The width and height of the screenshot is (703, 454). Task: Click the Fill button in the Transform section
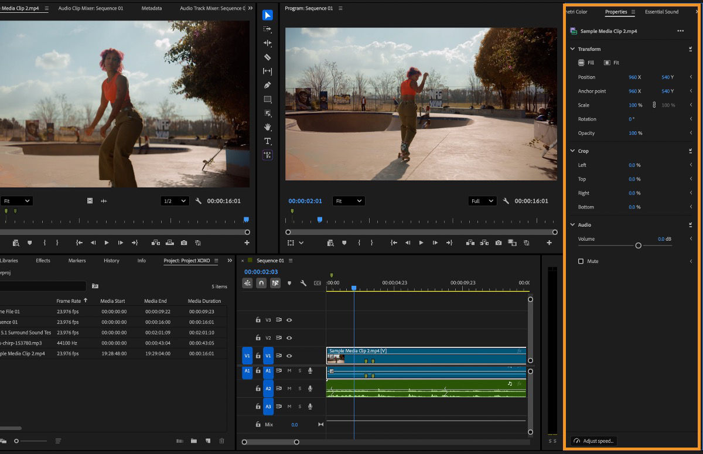tap(585, 63)
